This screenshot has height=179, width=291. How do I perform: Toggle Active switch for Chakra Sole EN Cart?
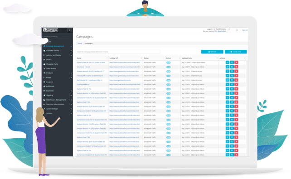click(x=168, y=85)
